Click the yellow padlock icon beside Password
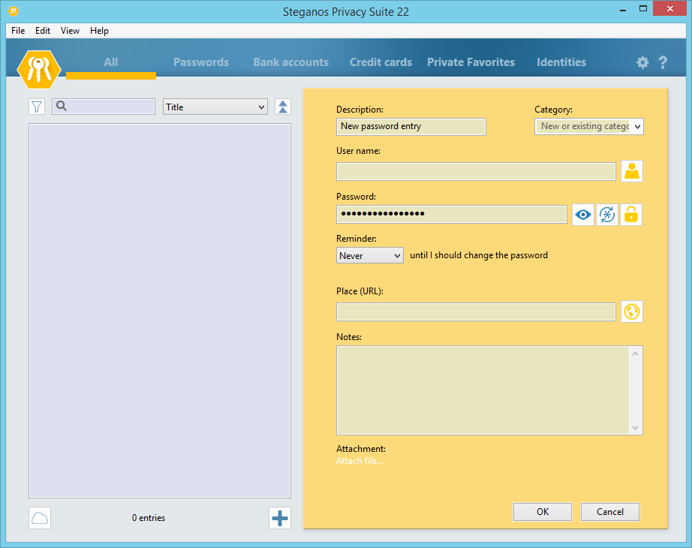692x548 pixels. click(631, 215)
